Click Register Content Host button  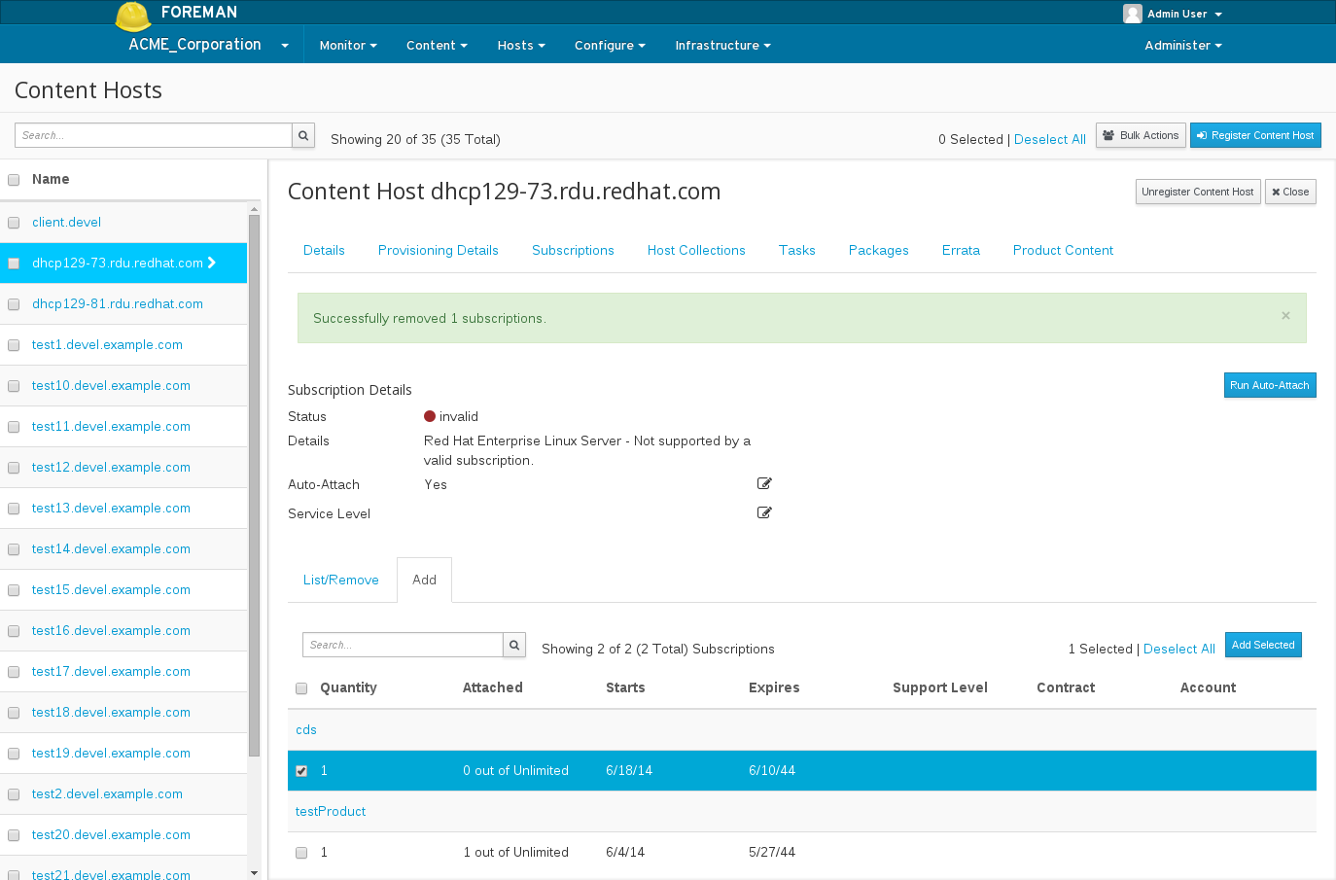(1255, 135)
